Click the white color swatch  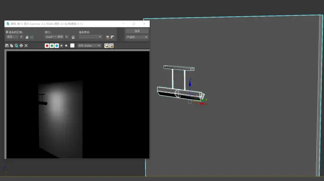pos(72,45)
